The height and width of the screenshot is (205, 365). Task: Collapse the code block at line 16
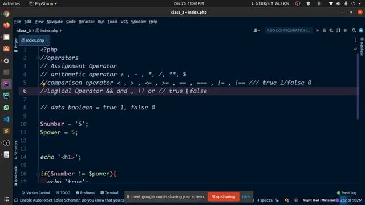[38, 174]
